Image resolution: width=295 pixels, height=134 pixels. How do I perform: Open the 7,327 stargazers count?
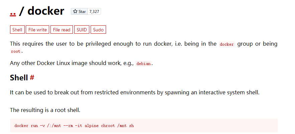tap(94, 11)
